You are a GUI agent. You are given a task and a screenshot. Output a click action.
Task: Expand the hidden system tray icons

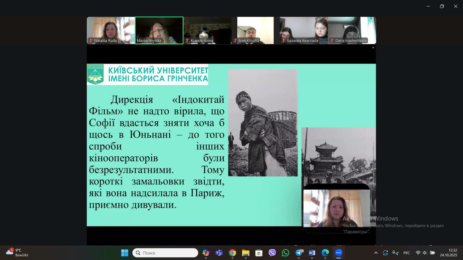[376, 253]
